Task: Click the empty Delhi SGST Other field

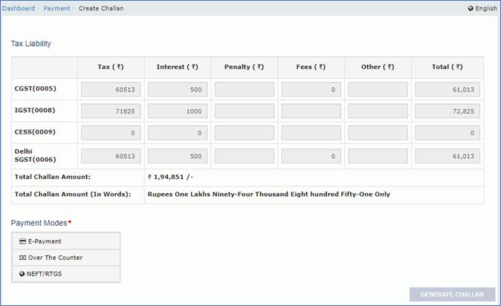Action: tap(378, 156)
